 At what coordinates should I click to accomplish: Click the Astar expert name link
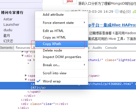(8, 19)
